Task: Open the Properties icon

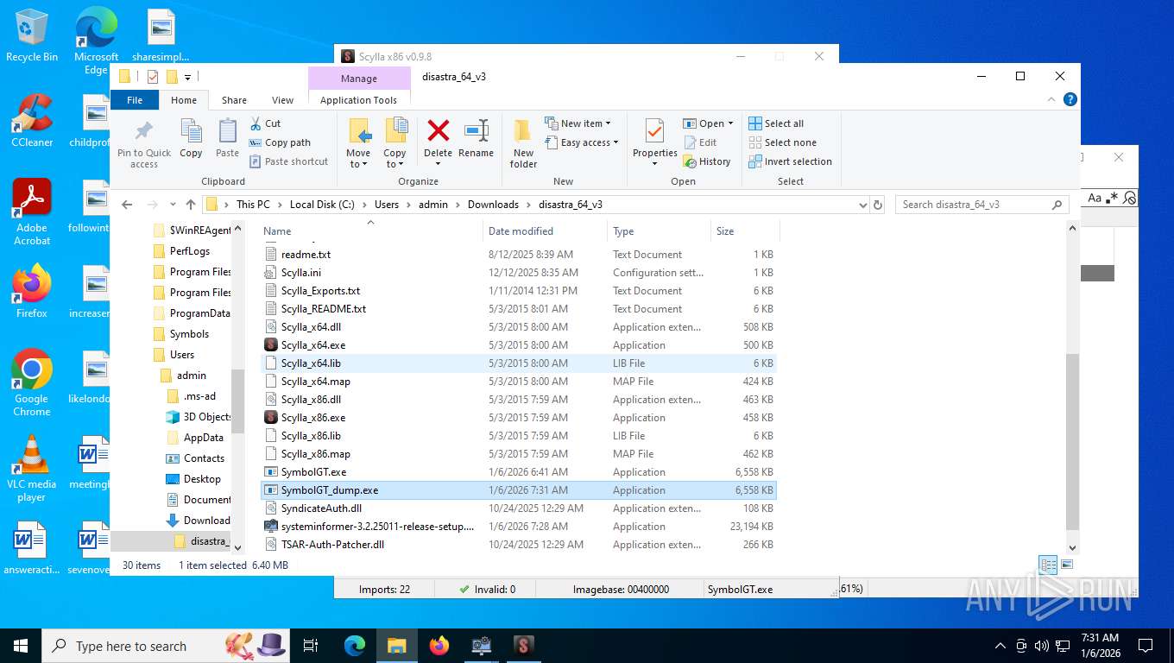Action: click(x=654, y=132)
